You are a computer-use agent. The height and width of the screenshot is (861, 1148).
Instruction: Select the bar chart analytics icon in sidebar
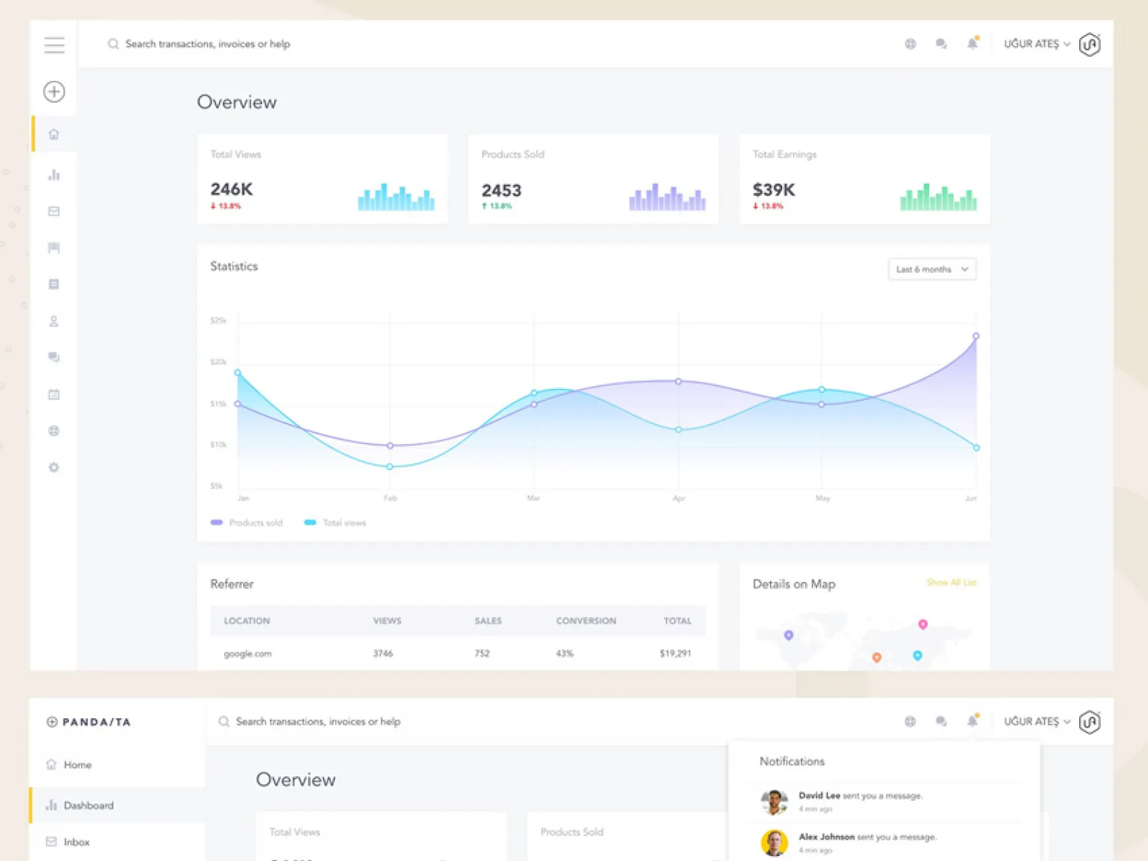pyautogui.click(x=54, y=174)
